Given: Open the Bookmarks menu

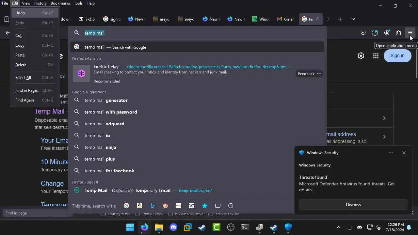Looking at the screenshot, I should 60,3.
